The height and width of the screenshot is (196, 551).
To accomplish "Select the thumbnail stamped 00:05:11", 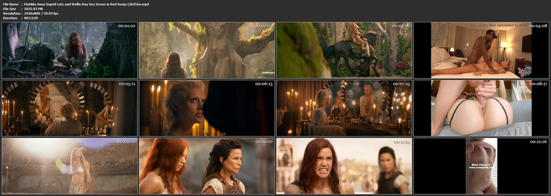I will 70,108.
